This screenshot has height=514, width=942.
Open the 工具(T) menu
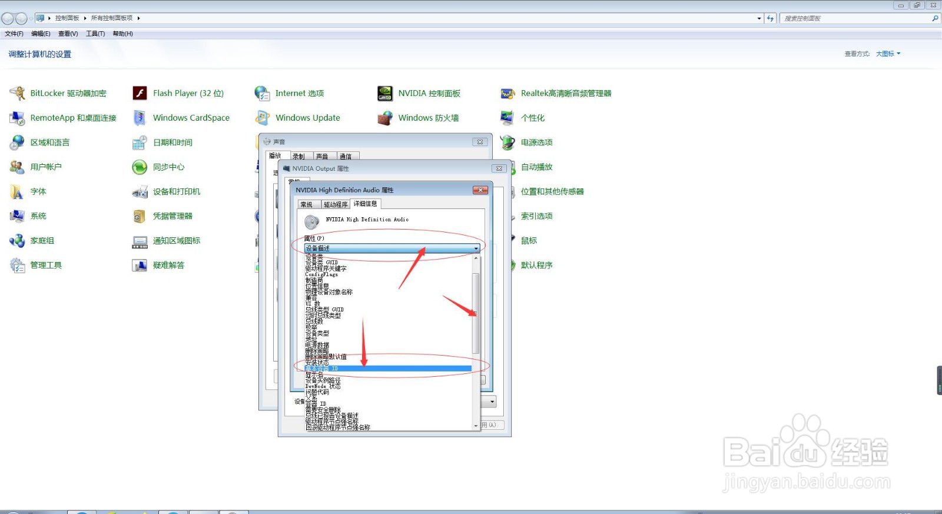(95, 34)
